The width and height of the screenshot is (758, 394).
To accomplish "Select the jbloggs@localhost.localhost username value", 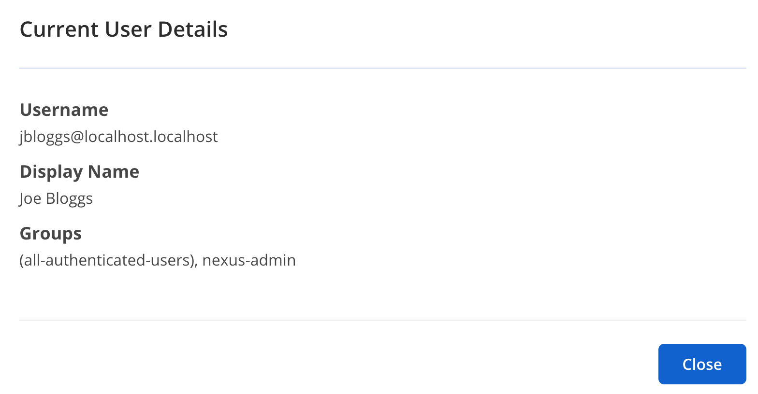I will pyautogui.click(x=118, y=137).
